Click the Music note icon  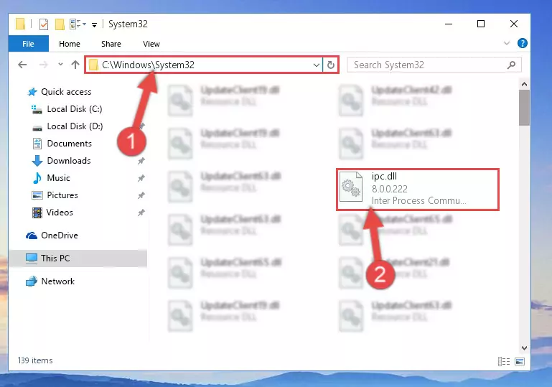tap(37, 178)
